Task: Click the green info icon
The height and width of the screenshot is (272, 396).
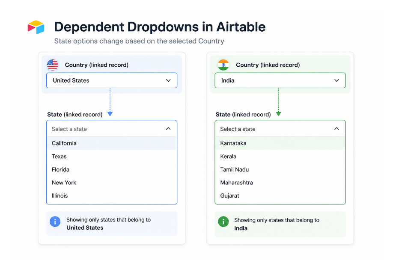Action: (x=223, y=222)
